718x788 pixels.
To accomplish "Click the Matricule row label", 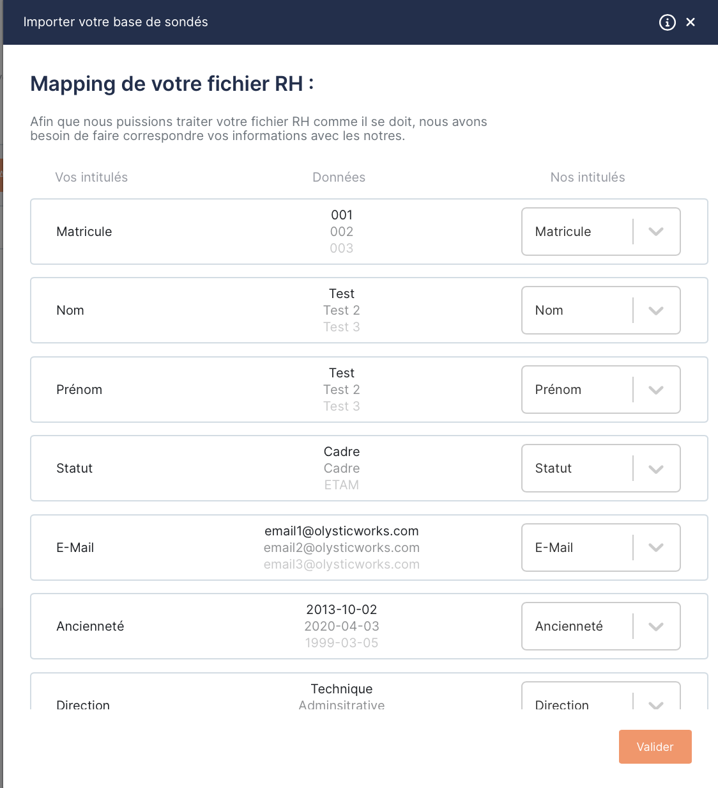I will [x=84, y=232].
